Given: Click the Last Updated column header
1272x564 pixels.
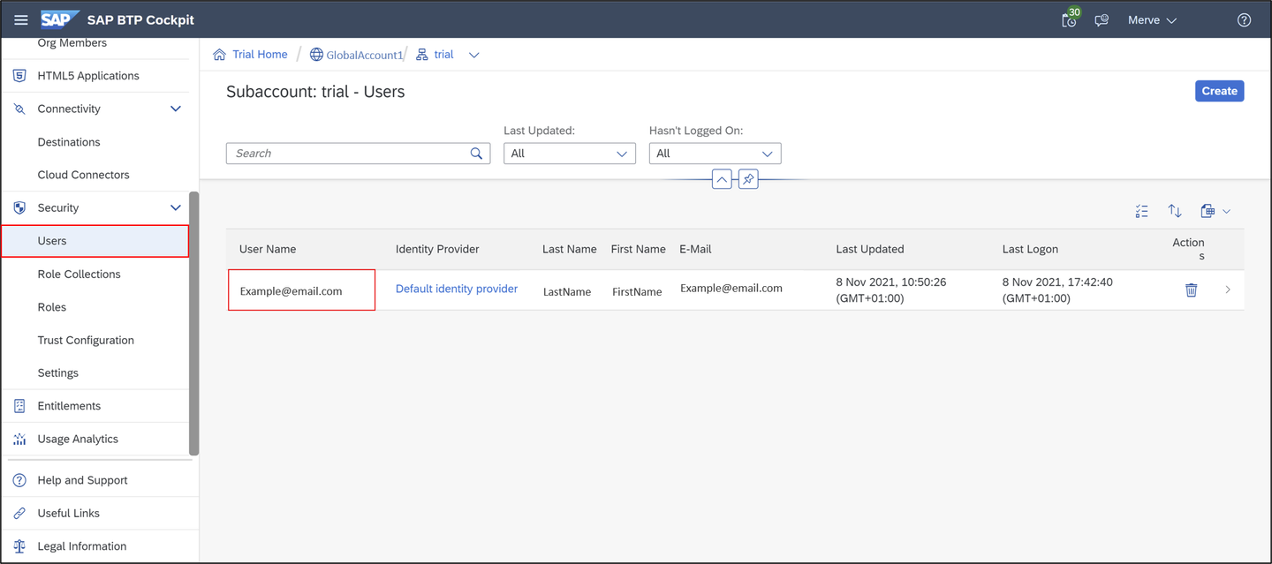Looking at the screenshot, I should (870, 249).
